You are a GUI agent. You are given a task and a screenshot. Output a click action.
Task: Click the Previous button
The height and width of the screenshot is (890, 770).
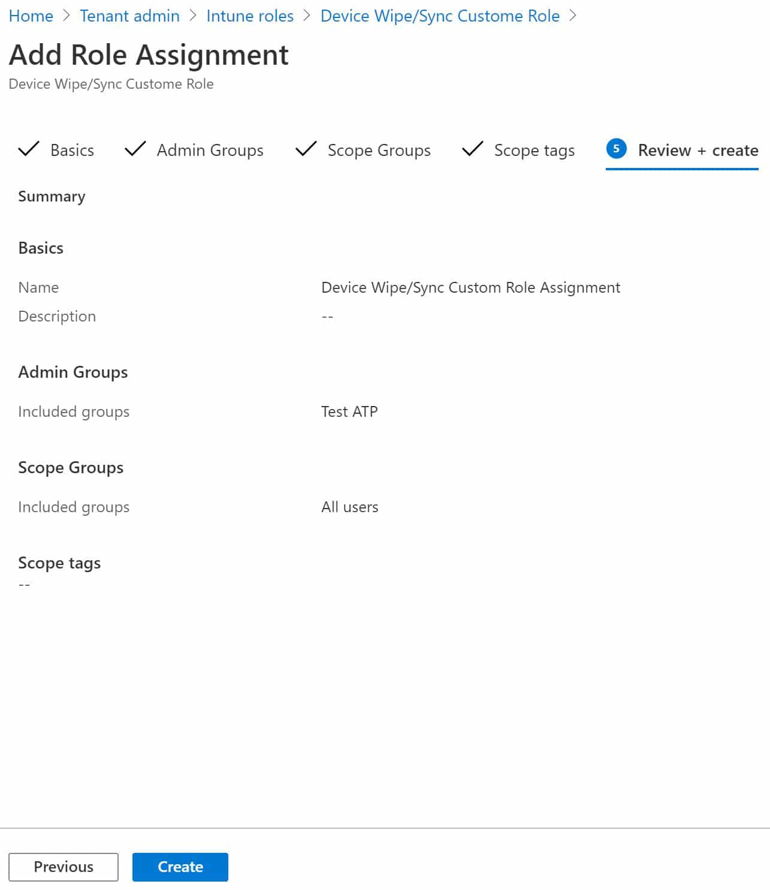[x=63, y=867]
